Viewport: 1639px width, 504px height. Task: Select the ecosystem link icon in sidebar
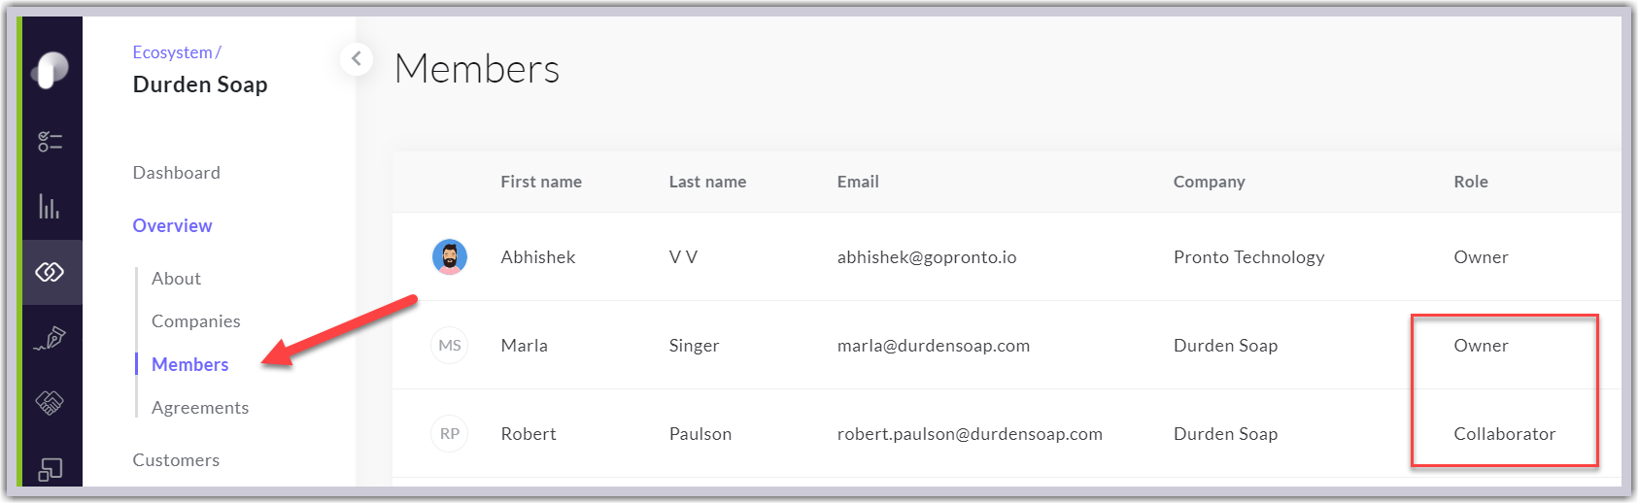tap(51, 272)
